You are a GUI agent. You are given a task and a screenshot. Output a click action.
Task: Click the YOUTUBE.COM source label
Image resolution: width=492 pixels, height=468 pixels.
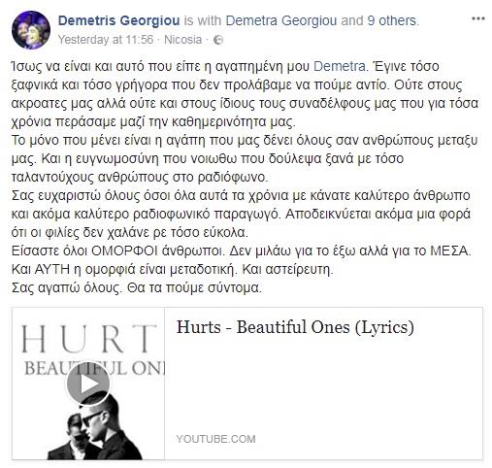coord(215,439)
